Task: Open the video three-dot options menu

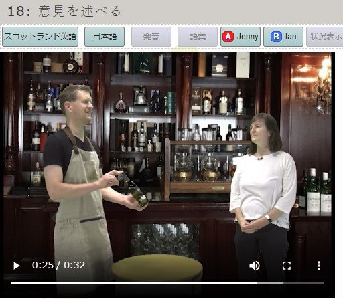Action: pos(319,266)
